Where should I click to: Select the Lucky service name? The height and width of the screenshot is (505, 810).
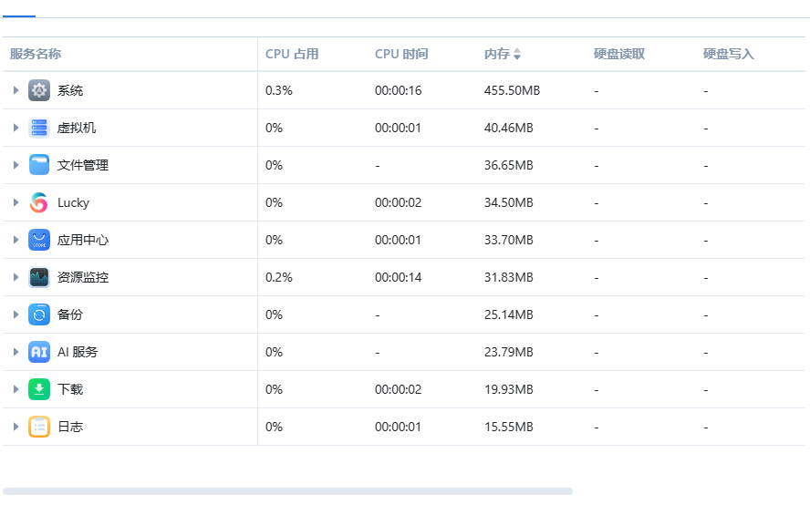click(x=73, y=202)
